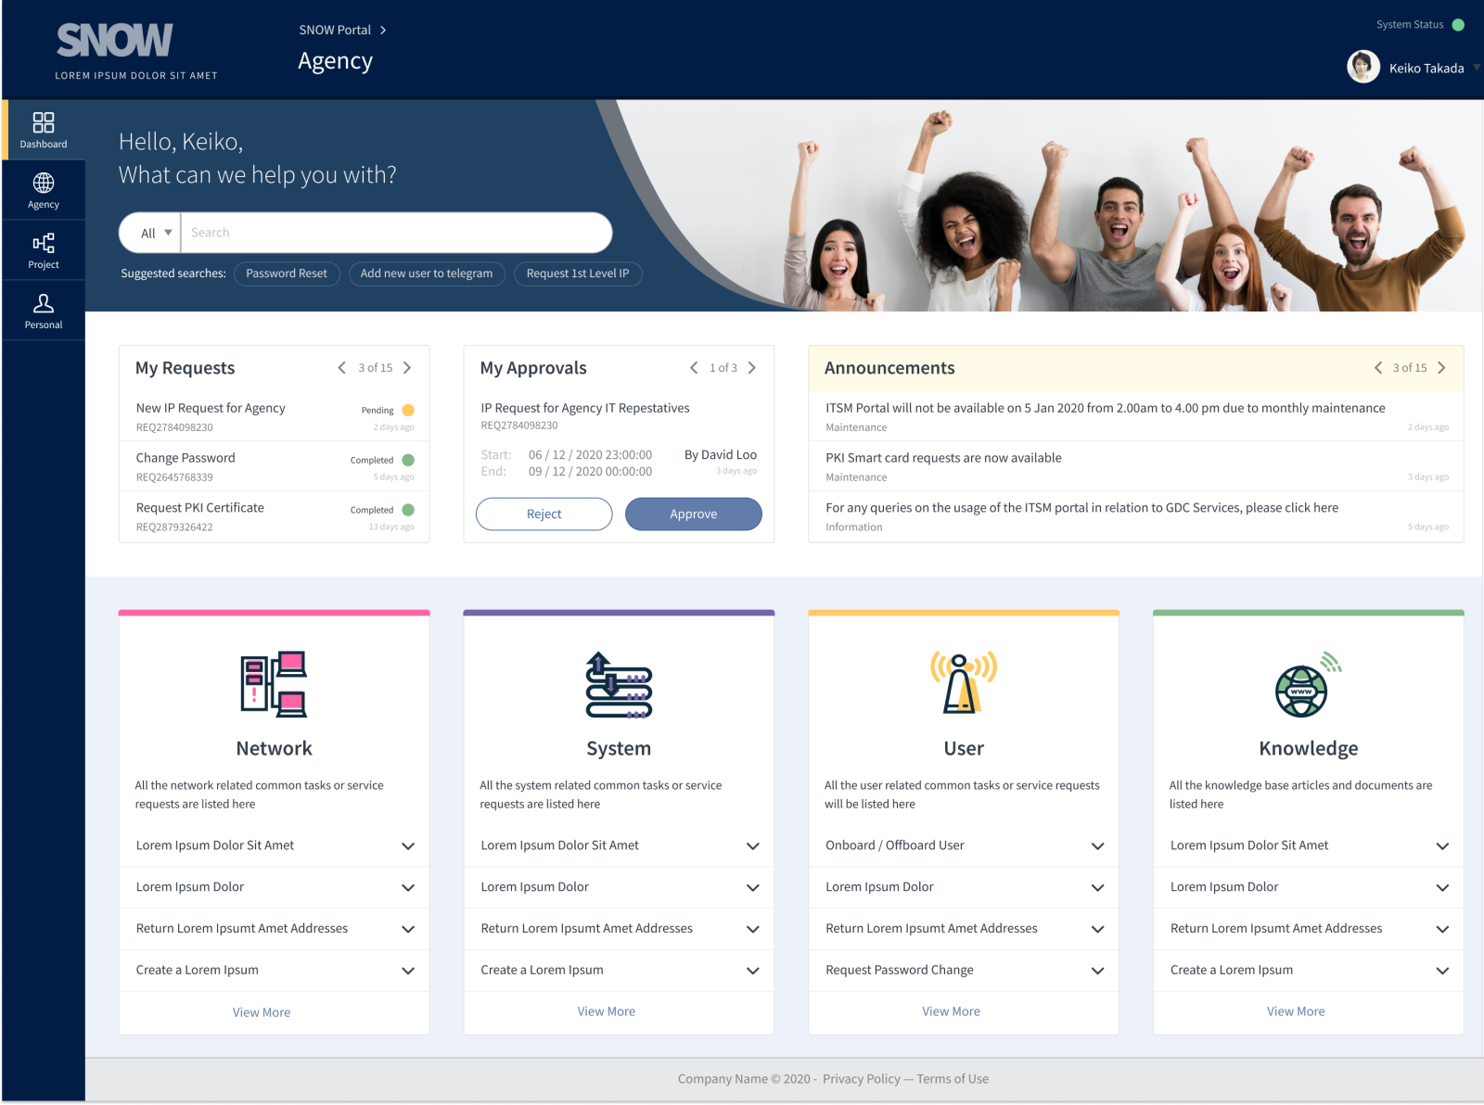
Task: Select the User megaphone icon
Action: (963, 684)
